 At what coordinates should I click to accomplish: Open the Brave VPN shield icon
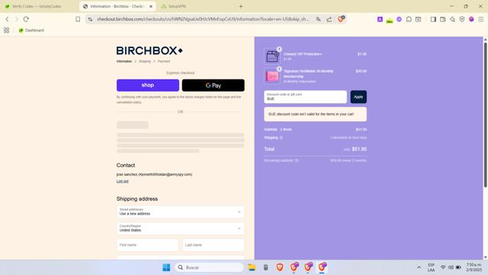point(462,19)
